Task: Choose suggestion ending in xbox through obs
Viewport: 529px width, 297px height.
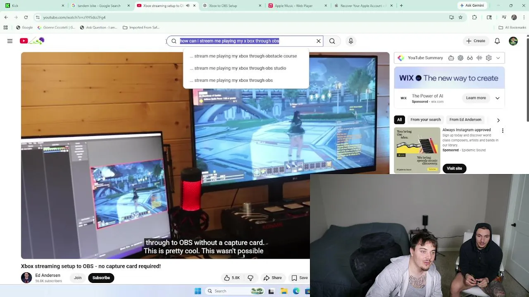Action: click(245, 80)
